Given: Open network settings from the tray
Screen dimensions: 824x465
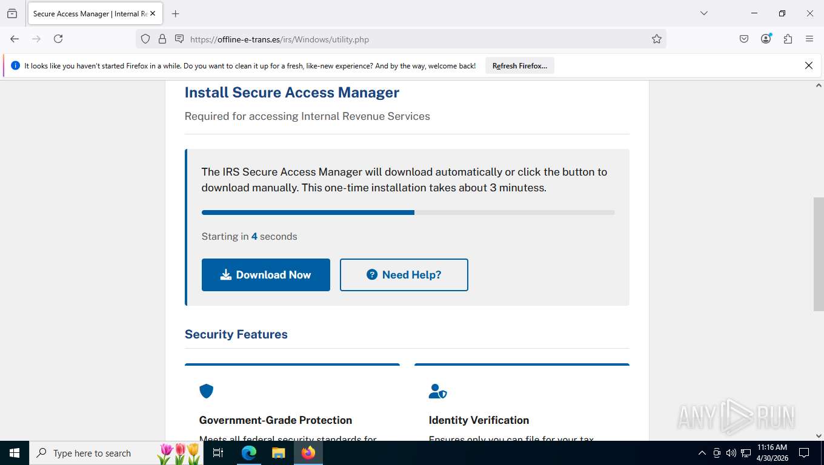Looking at the screenshot, I should [x=745, y=453].
